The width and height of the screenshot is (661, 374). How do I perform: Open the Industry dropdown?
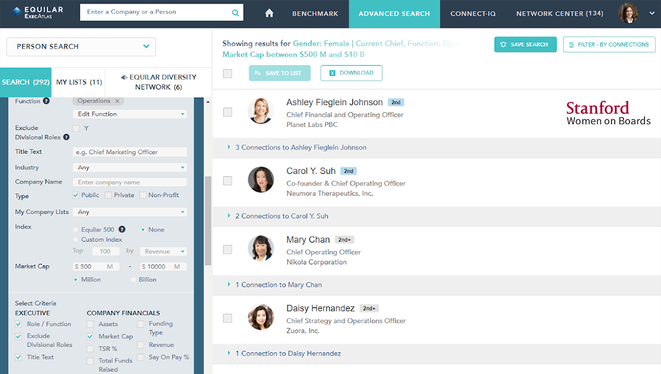(129, 167)
